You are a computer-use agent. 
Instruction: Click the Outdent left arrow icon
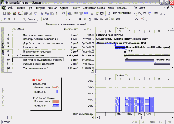4,19
